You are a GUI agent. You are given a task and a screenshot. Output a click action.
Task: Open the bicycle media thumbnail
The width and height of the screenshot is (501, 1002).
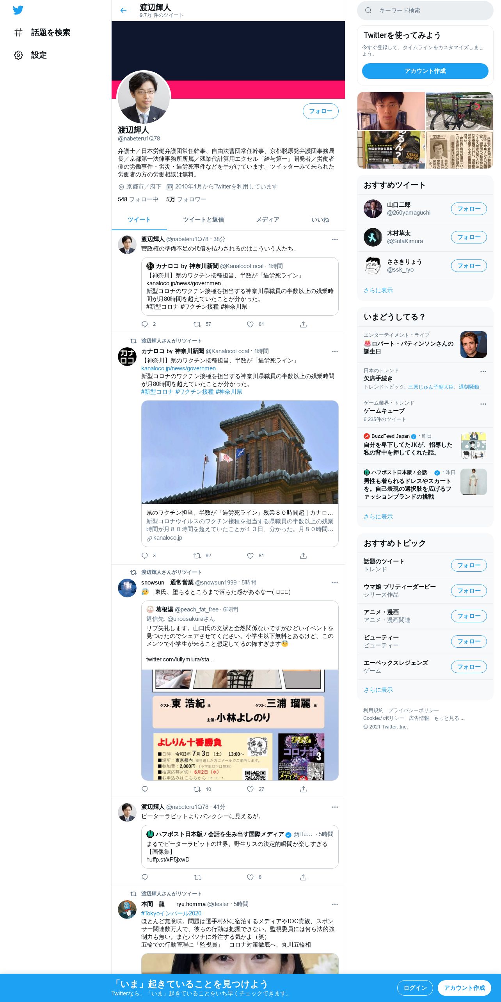pyautogui.click(x=459, y=111)
